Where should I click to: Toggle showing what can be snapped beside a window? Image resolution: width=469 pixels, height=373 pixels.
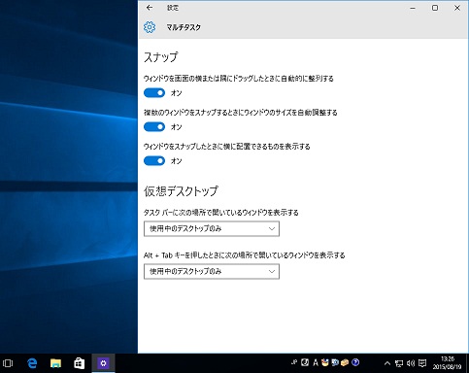(x=154, y=161)
